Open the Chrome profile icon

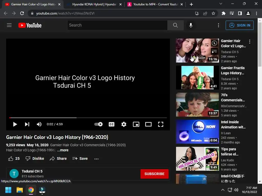tap(248, 13)
